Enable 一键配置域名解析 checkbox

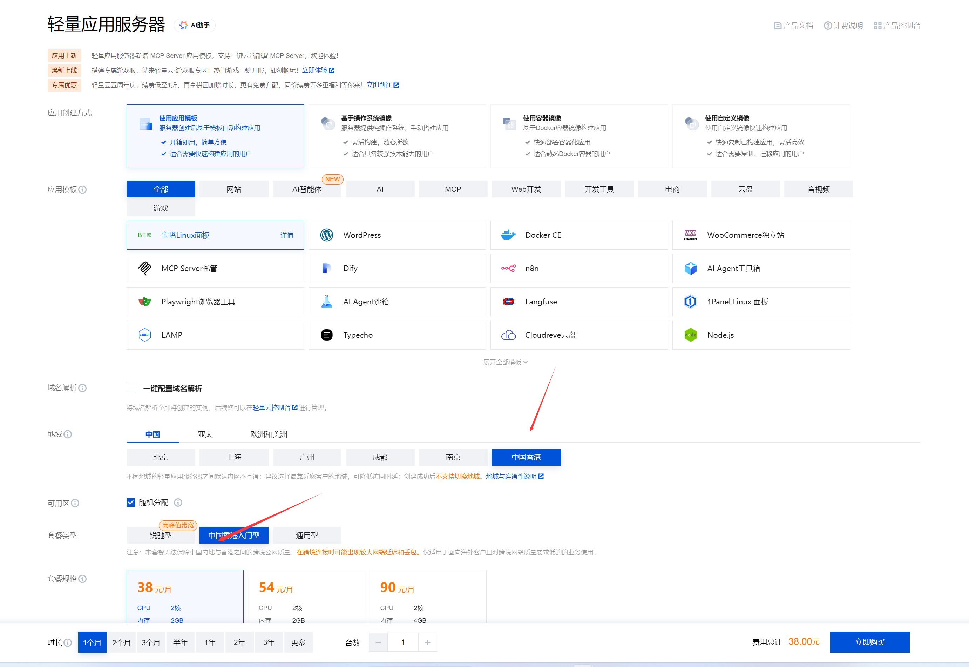pyautogui.click(x=131, y=388)
